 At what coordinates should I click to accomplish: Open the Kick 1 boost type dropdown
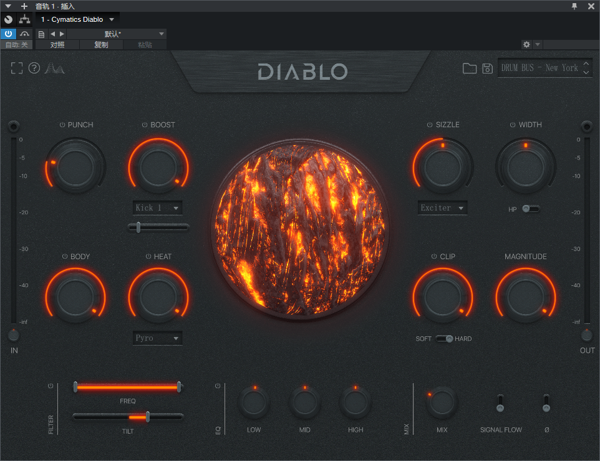[x=157, y=208]
